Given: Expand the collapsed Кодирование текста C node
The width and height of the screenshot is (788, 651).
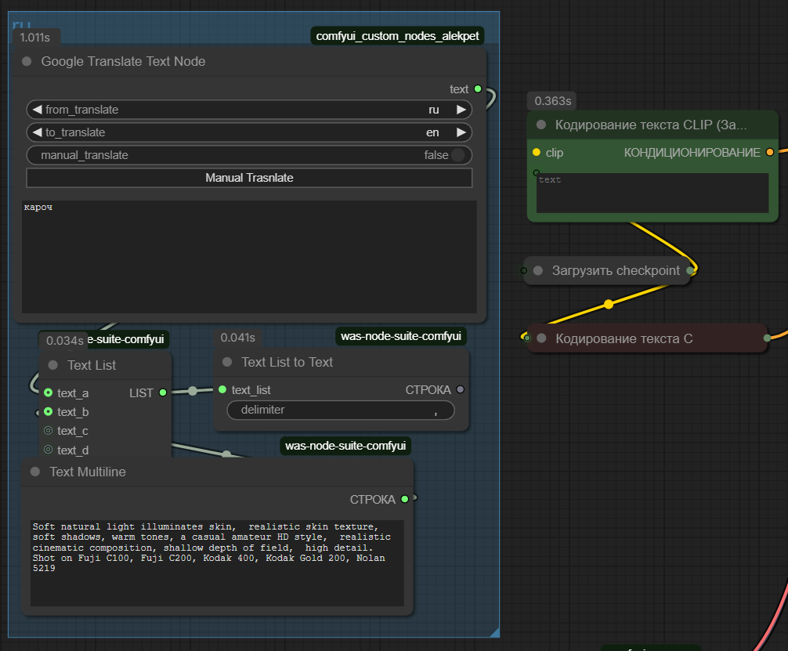Looking at the screenshot, I should click(541, 338).
